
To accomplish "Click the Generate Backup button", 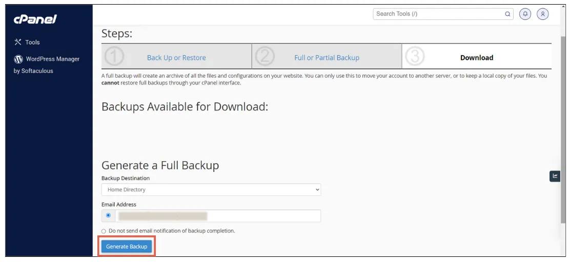I will pyautogui.click(x=127, y=247).
